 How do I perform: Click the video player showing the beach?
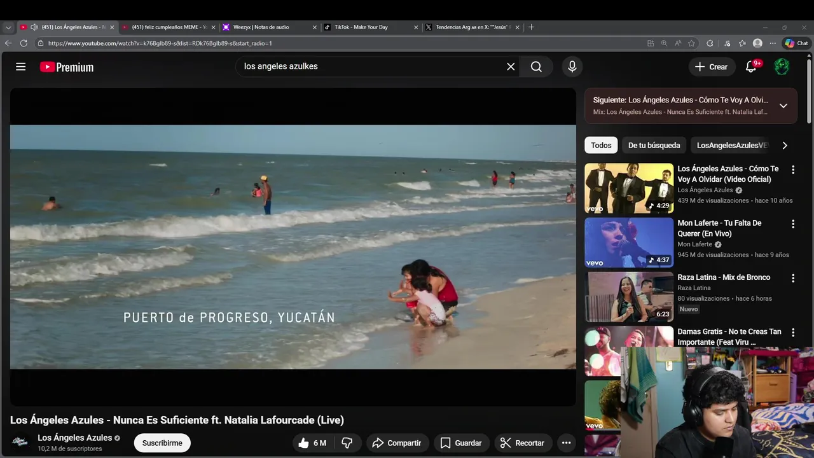293,247
